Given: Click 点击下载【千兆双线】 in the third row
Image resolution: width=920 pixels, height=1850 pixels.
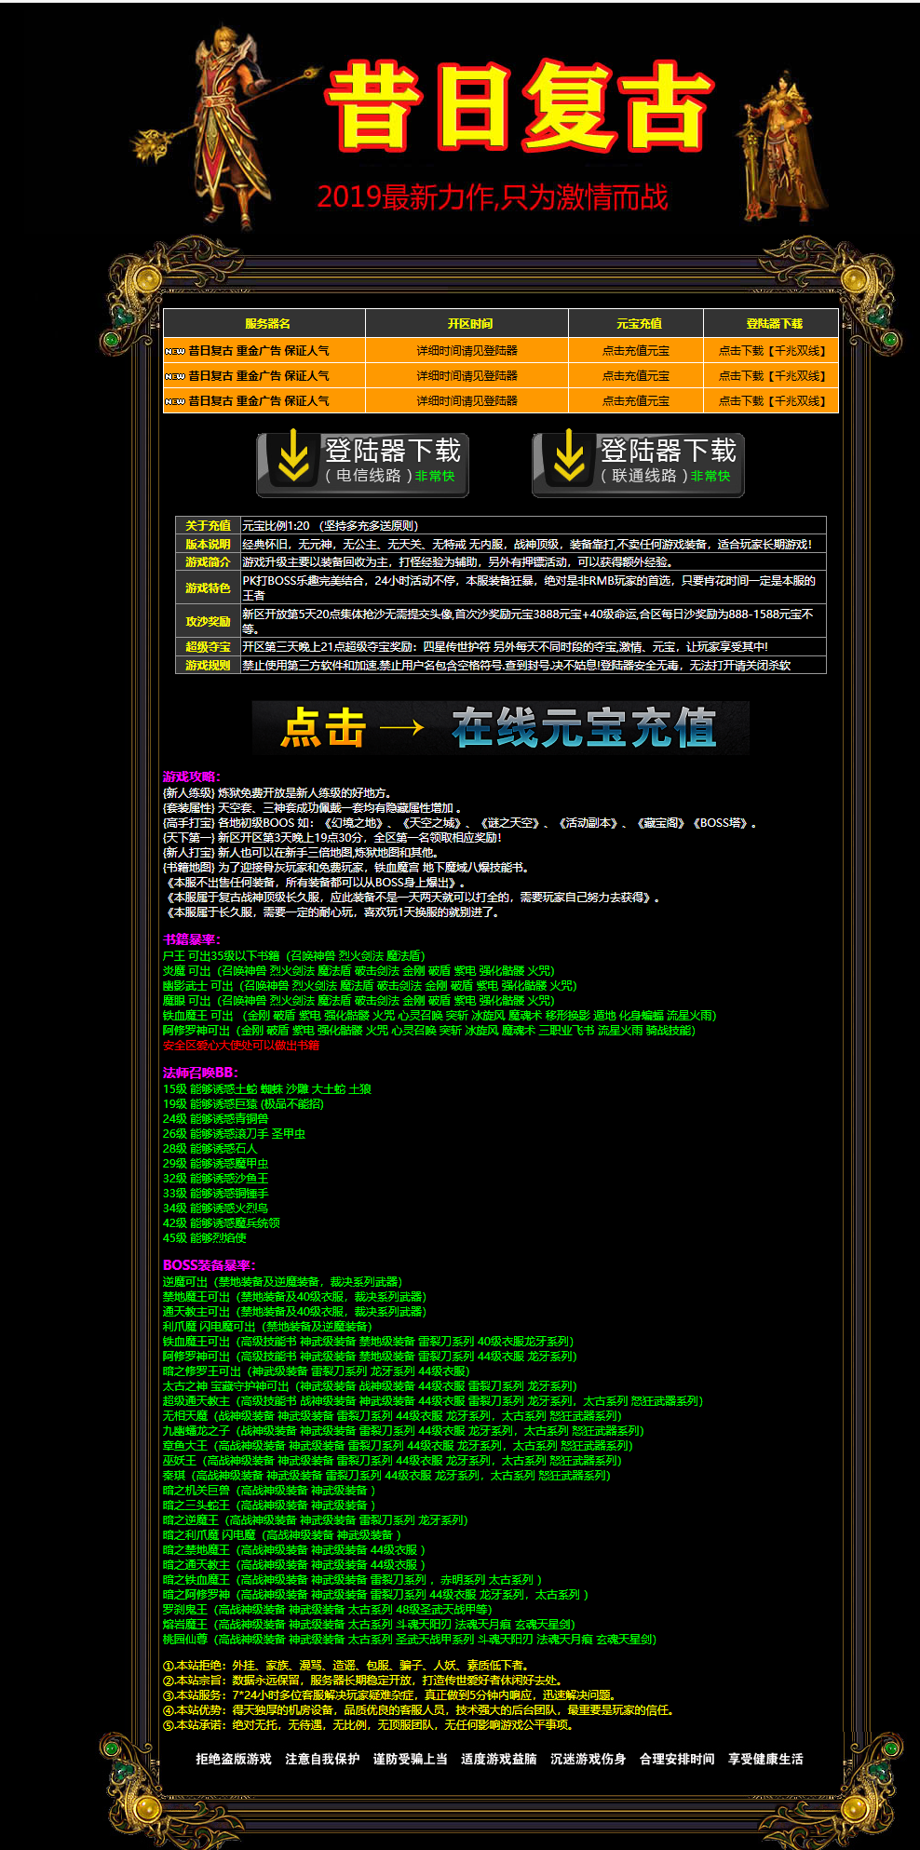Looking at the screenshot, I should [771, 401].
